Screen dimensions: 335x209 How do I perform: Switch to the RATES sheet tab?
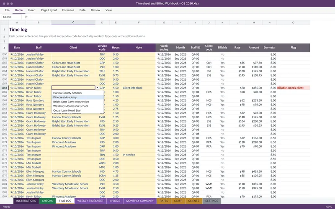(x=164, y=201)
